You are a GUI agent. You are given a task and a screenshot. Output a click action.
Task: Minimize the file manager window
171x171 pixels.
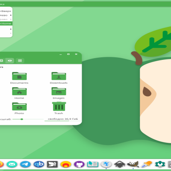pyautogui.click(x=61, y=54)
